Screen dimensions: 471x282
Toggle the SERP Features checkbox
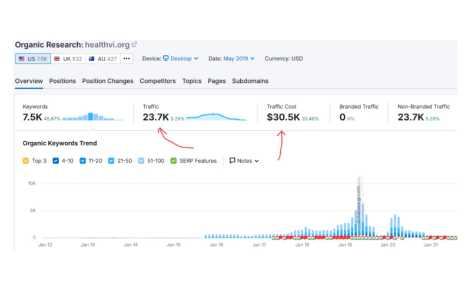point(174,160)
